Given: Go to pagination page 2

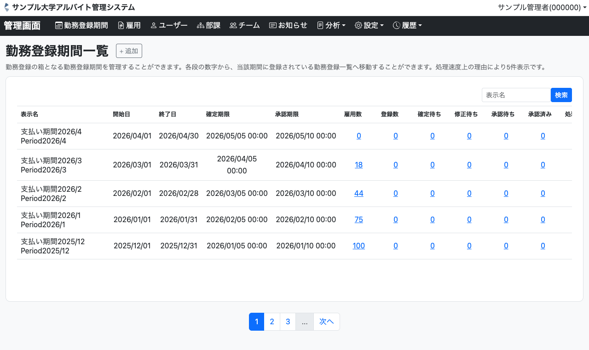Looking at the screenshot, I should click(272, 321).
